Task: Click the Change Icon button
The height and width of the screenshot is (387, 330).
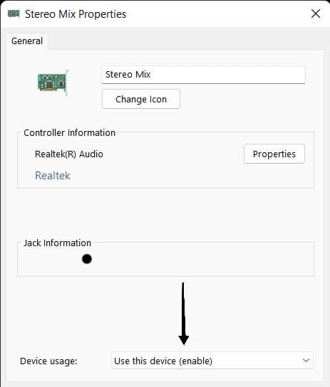Action: [141, 99]
